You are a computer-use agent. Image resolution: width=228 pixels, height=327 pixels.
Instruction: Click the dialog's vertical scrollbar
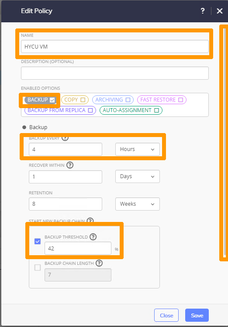225,142
